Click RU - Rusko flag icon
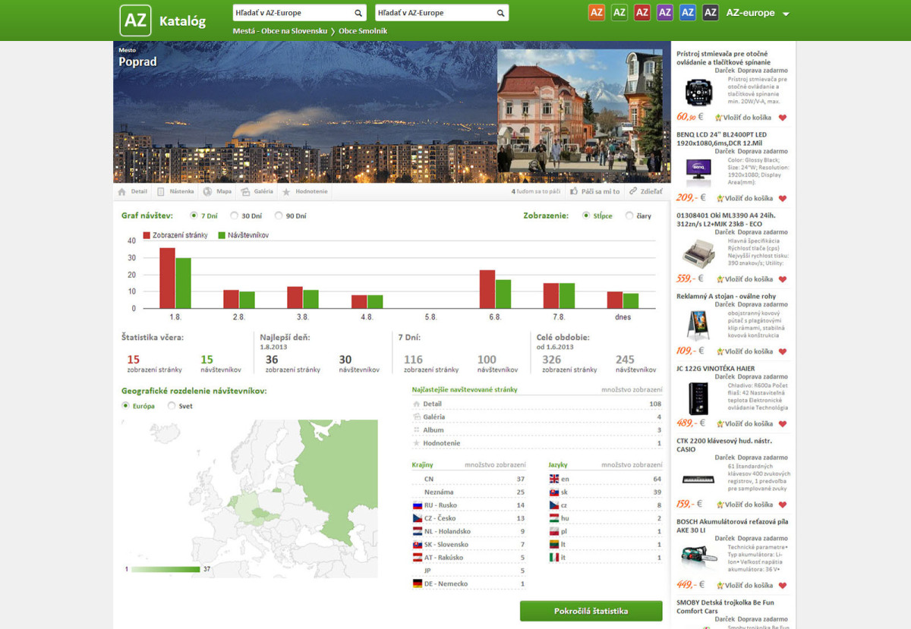 417,505
